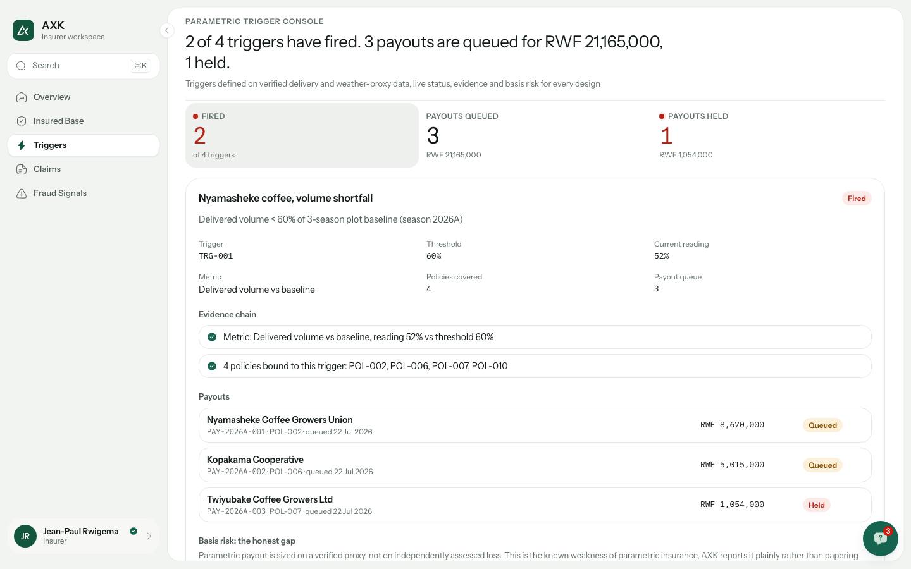Click the Fired status badge
The height and width of the screenshot is (569, 911).
point(857,199)
